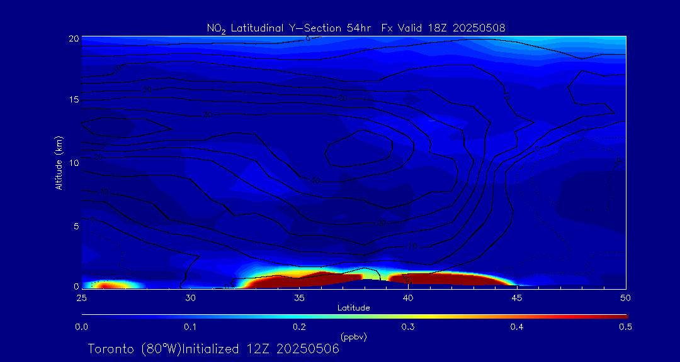Click the small red hotspot near latitude 26
Viewport: 680px width, 362px height.
pos(108,285)
